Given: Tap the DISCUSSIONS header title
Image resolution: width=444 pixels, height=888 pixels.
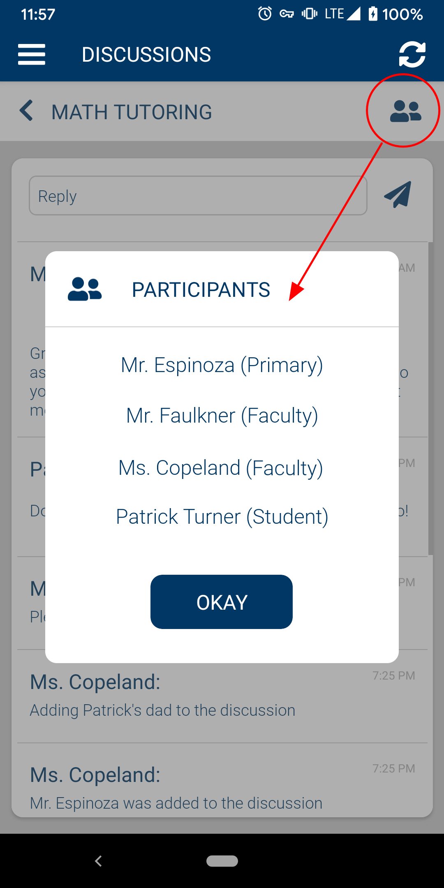Looking at the screenshot, I should point(146,55).
